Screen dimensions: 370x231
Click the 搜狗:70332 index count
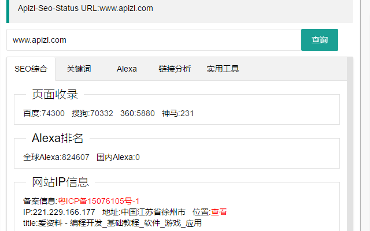pos(92,113)
